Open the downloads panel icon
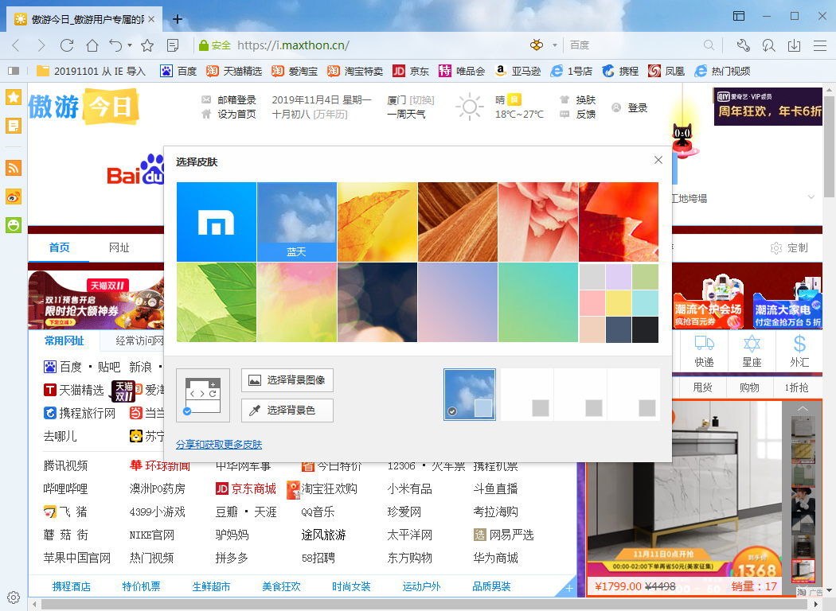Screen dimensions: 836x611 point(794,45)
